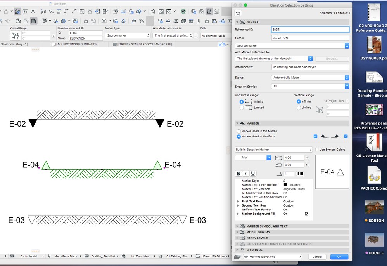The image size is (387, 266).
Task: Toggle the Marker Background Fill checkbox
Action: [x=307, y=214]
